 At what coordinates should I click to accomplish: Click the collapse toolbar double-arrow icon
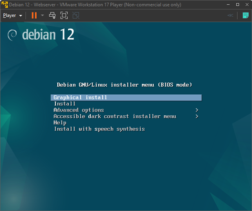pyautogui.click(x=231, y=15)
